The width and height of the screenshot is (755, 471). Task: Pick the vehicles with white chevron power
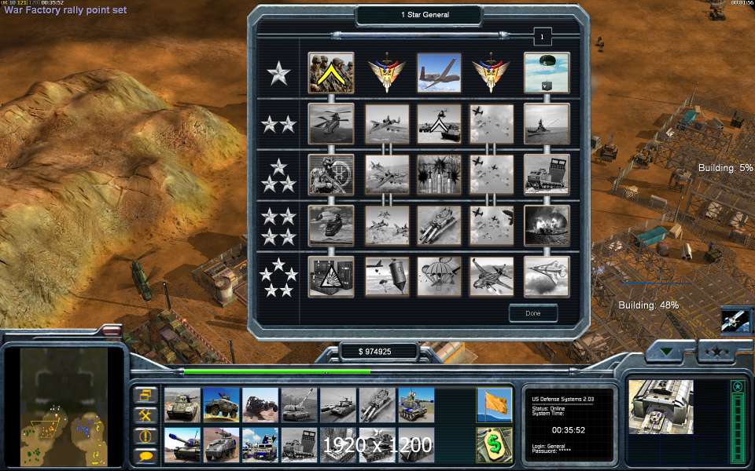(x=439, y=124)
